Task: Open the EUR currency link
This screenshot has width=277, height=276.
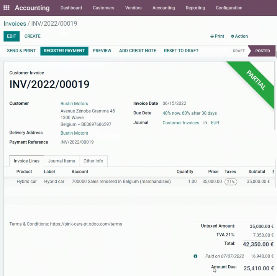Action: click(x=215, y=123)
